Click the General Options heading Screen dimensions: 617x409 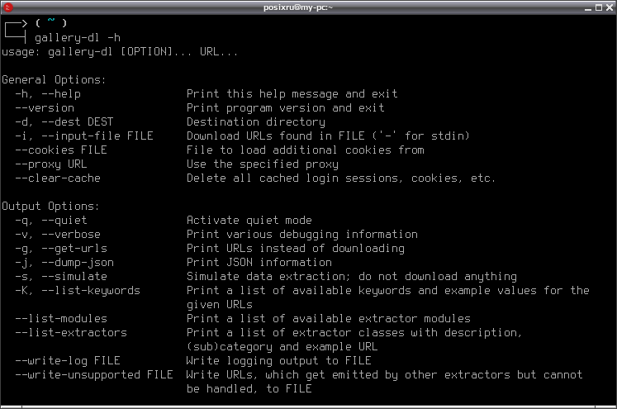54,80
